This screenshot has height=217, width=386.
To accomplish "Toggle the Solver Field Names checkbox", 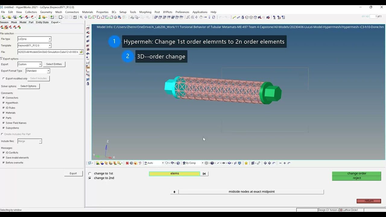I will [x=4, y=123].
